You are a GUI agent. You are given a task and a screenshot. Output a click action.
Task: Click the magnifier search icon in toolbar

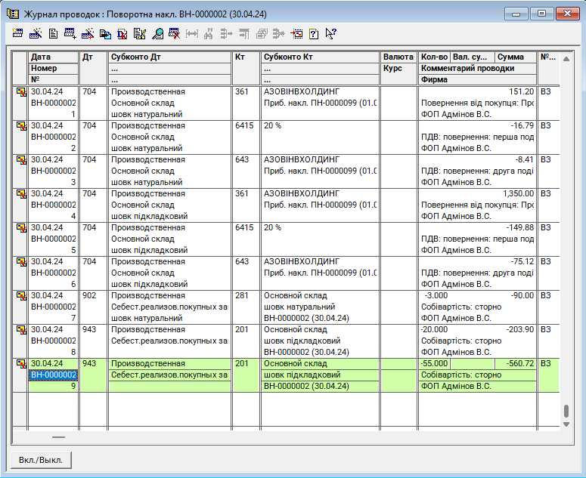coord(157,34)
